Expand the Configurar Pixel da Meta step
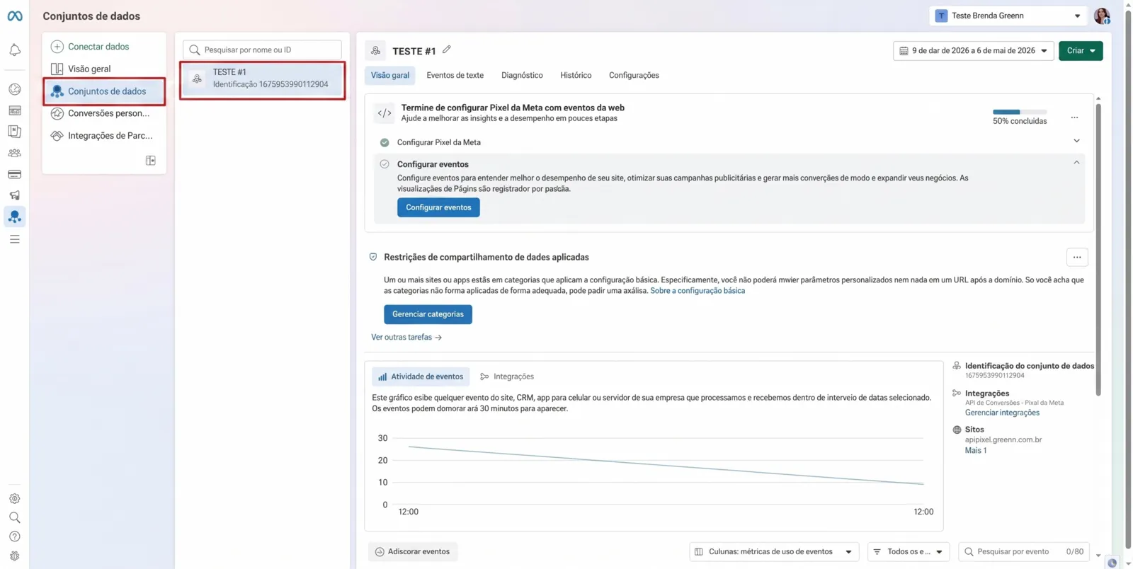The width and height of the screenshot is (1133, 569). tap(1076, 141)
